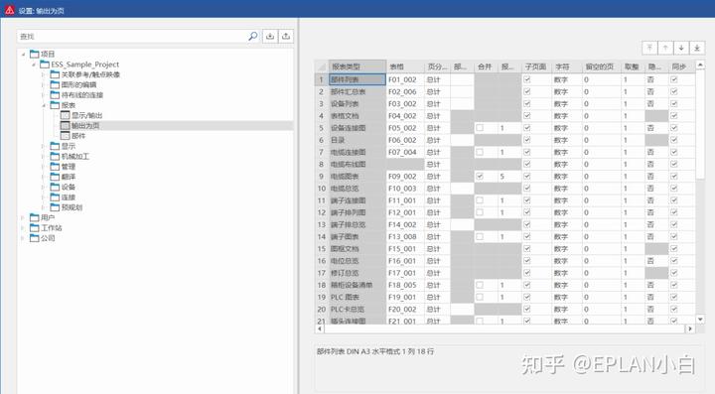The image size is (715, 394).
Task: Click the 报表类型 column header
Action: [x=357, y=66]
